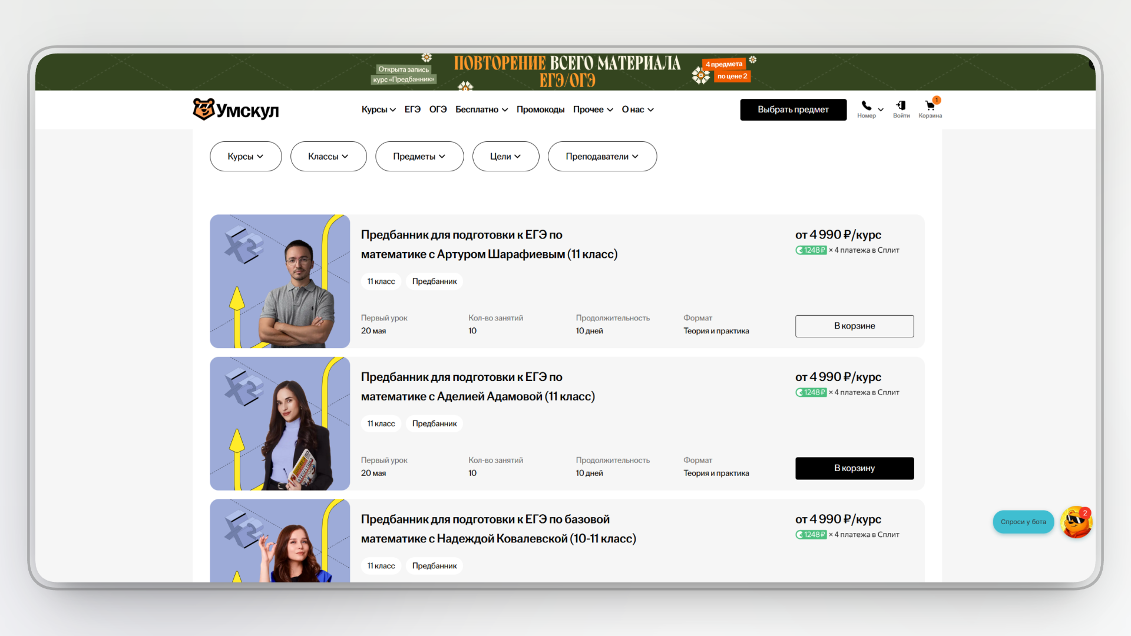Click Теория и практика format on Адамова course
The image size is (1131, 636).
click(x=716, y=473)
